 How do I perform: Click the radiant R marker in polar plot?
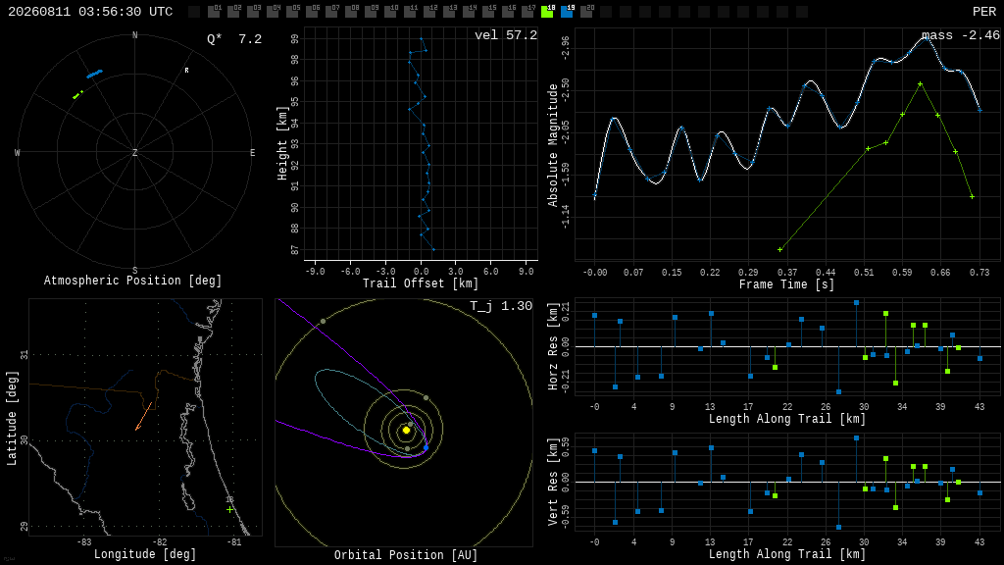187,71
